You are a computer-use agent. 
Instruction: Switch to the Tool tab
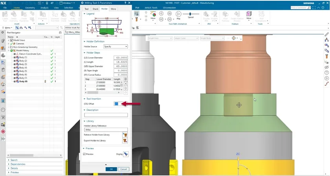tap(86, 9)
